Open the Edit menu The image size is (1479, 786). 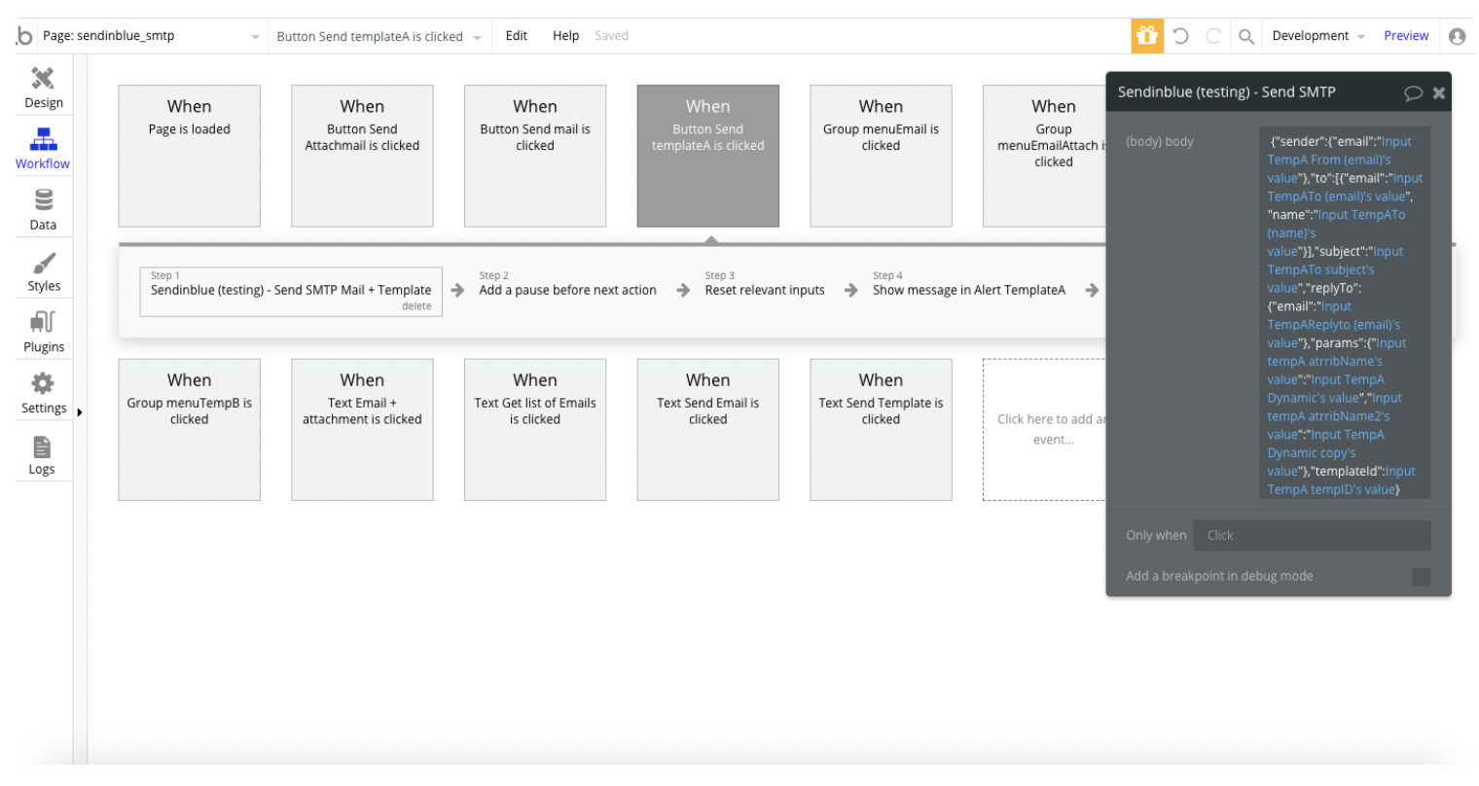[516, 36]
